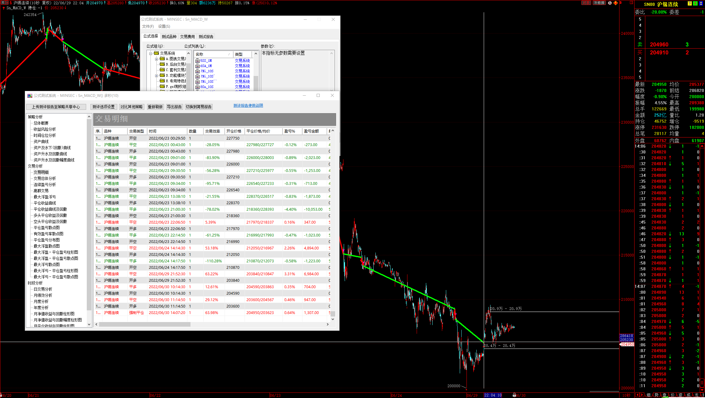Collapse the 交易系统 folder tree node
Image resolution: width=705 pixels, height=398 pixels.
[x=150, y=53]
